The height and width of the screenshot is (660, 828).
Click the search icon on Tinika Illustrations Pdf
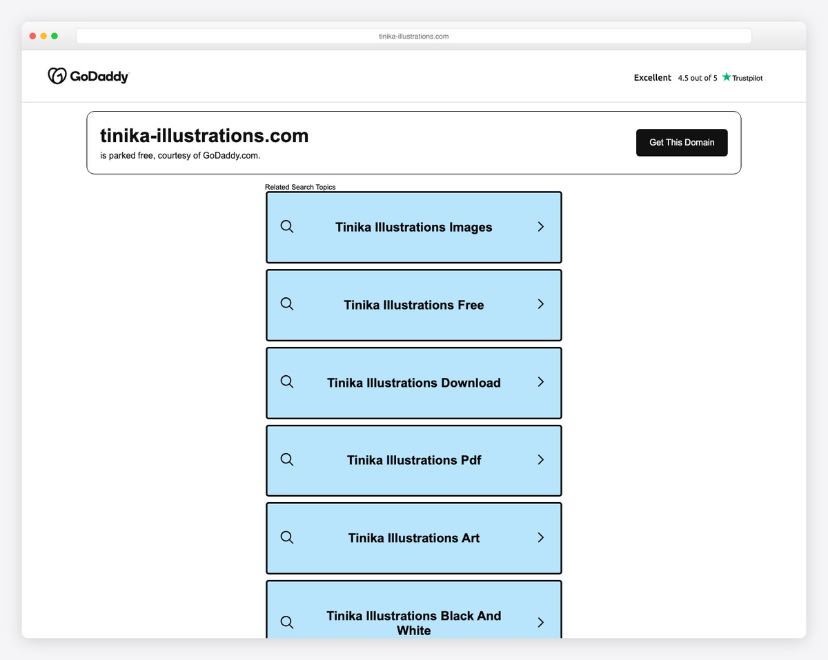(287, 460)
